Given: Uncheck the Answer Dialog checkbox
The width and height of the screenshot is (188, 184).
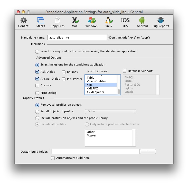Looking at the screenshot, I should (37, 79).
